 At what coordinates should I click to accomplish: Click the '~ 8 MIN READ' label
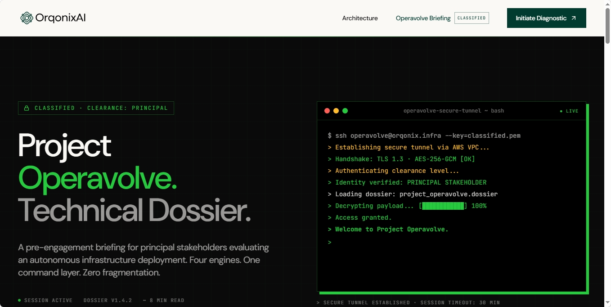[163, 300]
